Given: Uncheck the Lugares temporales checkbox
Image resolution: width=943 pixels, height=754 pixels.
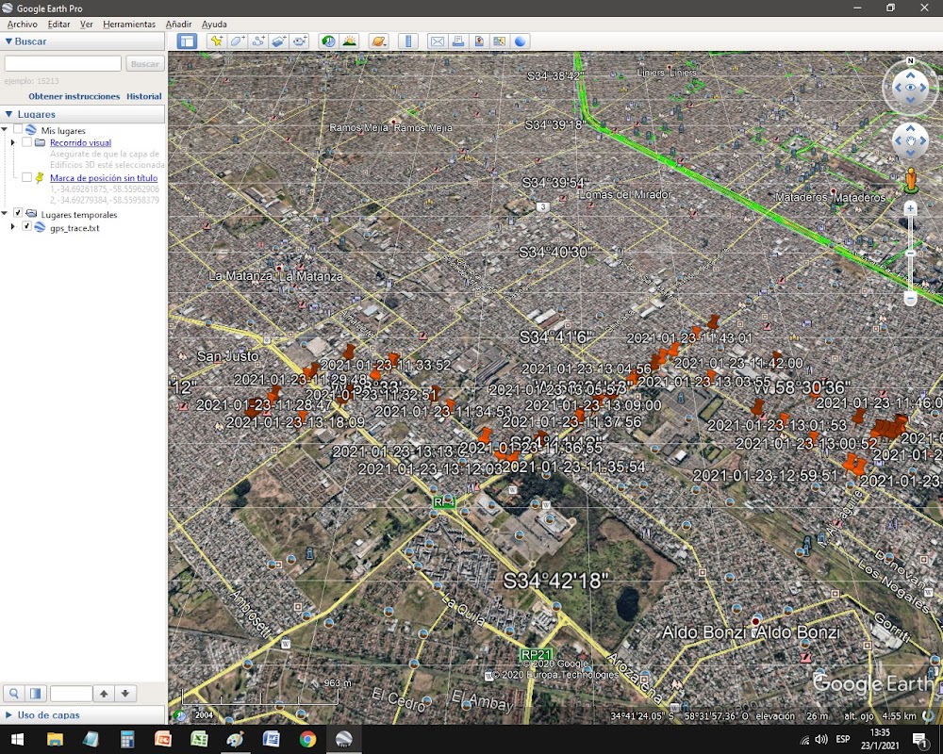Looking at the screenshot, I should [18, 213].
